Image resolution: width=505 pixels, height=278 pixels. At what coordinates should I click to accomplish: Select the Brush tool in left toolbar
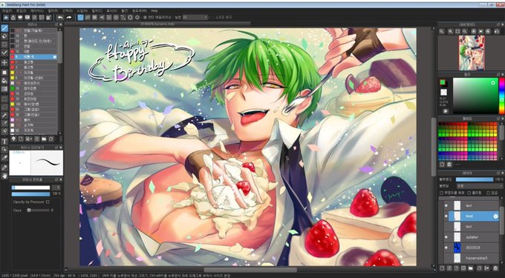(x=4, y=29)
